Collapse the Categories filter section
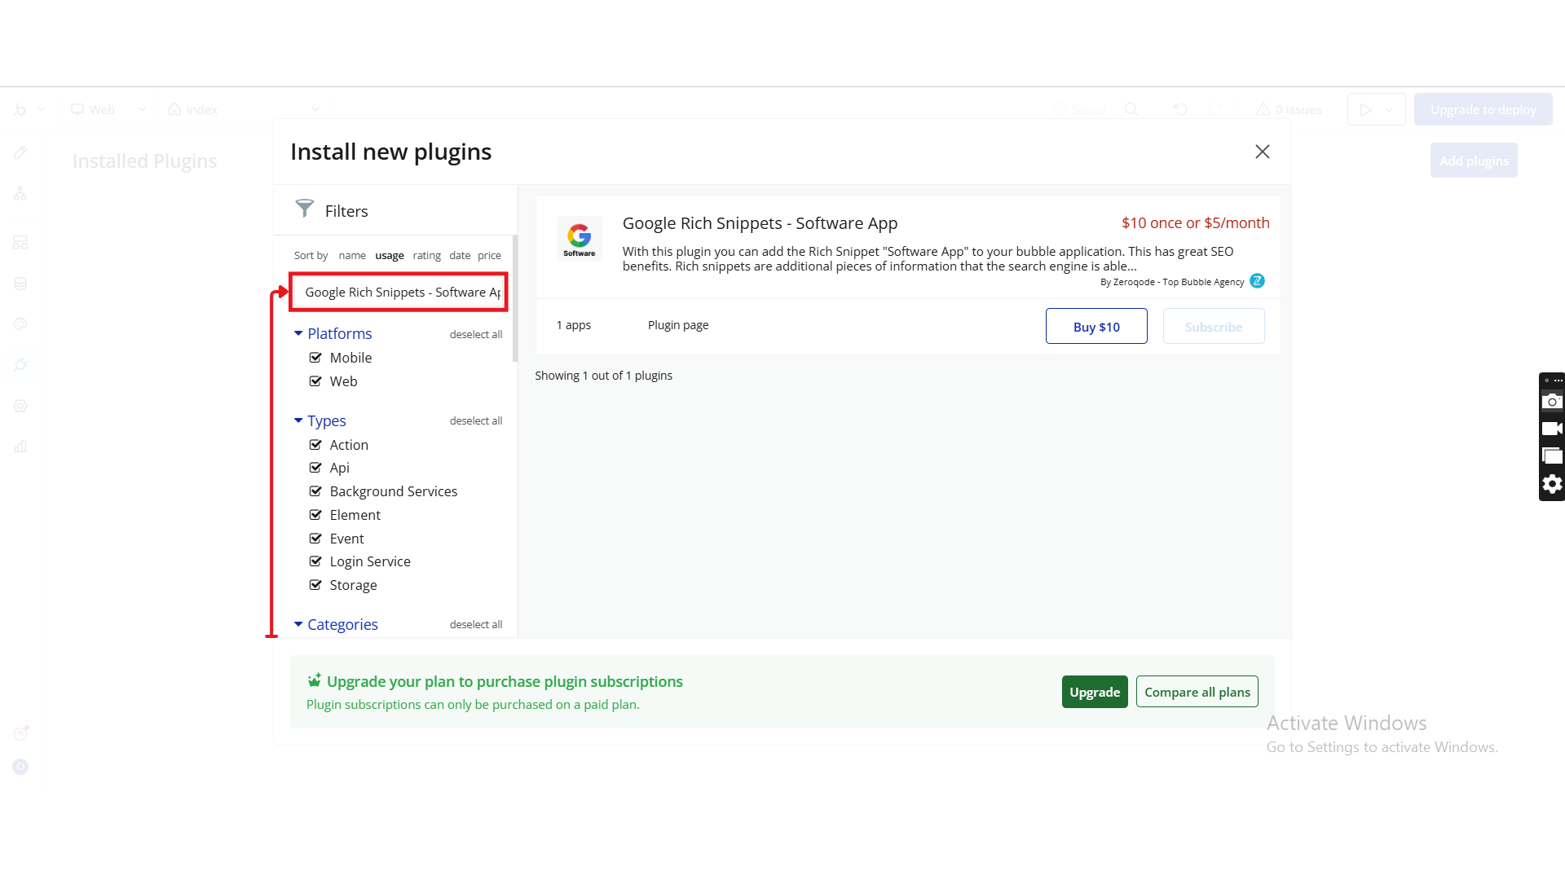Screen dimensions: 1565x880 click(x=298, y=624)
